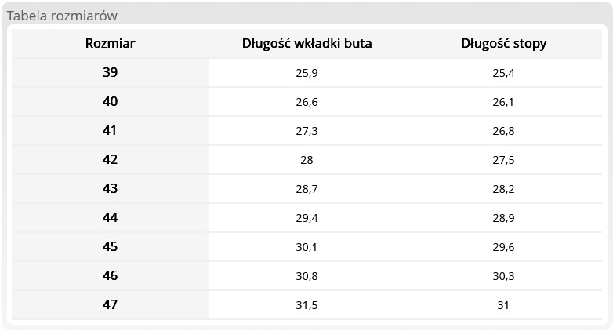Click foot length value 26,1
This screenshot has height=331, width=613.
point(503,102)
